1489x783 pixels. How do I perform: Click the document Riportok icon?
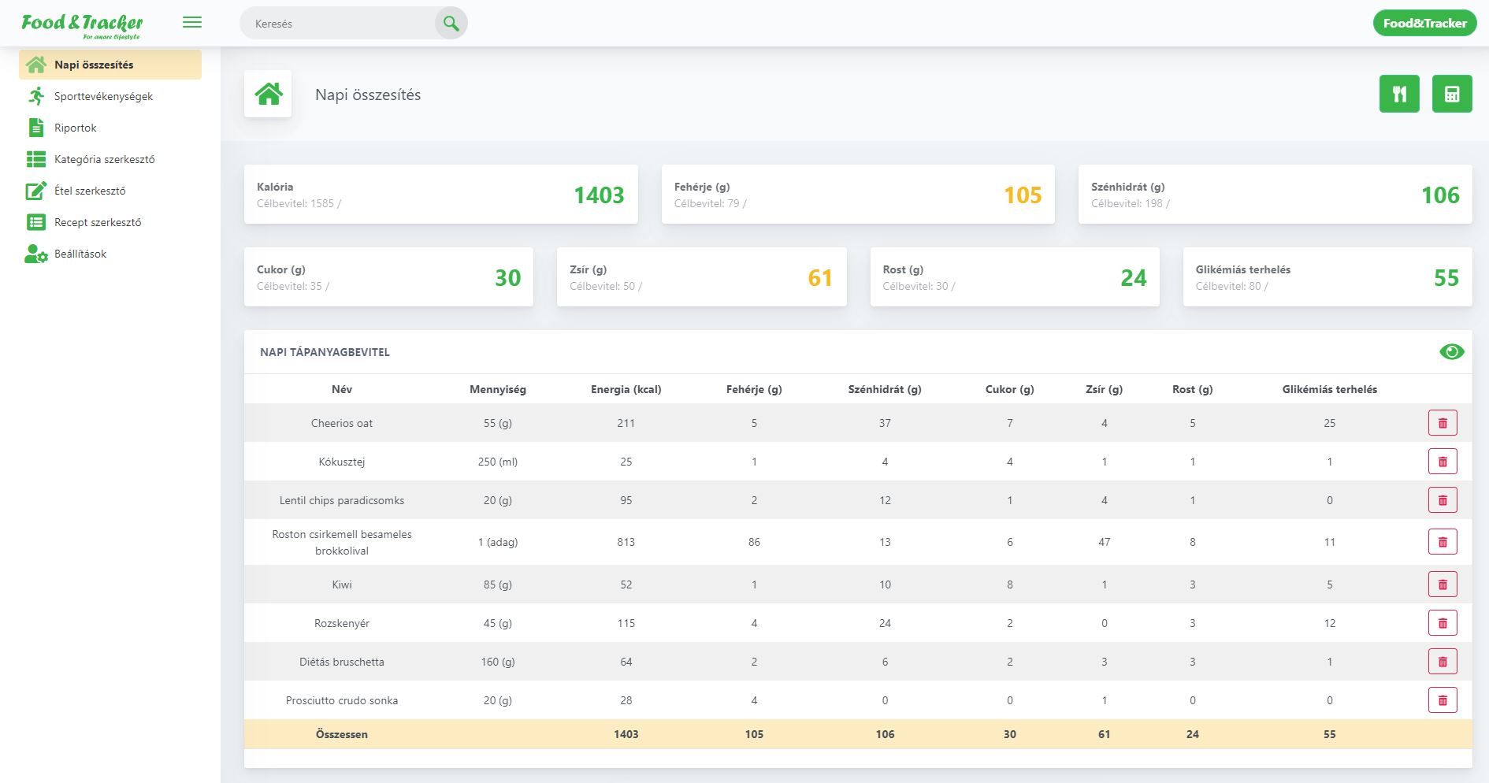(36, 128)
